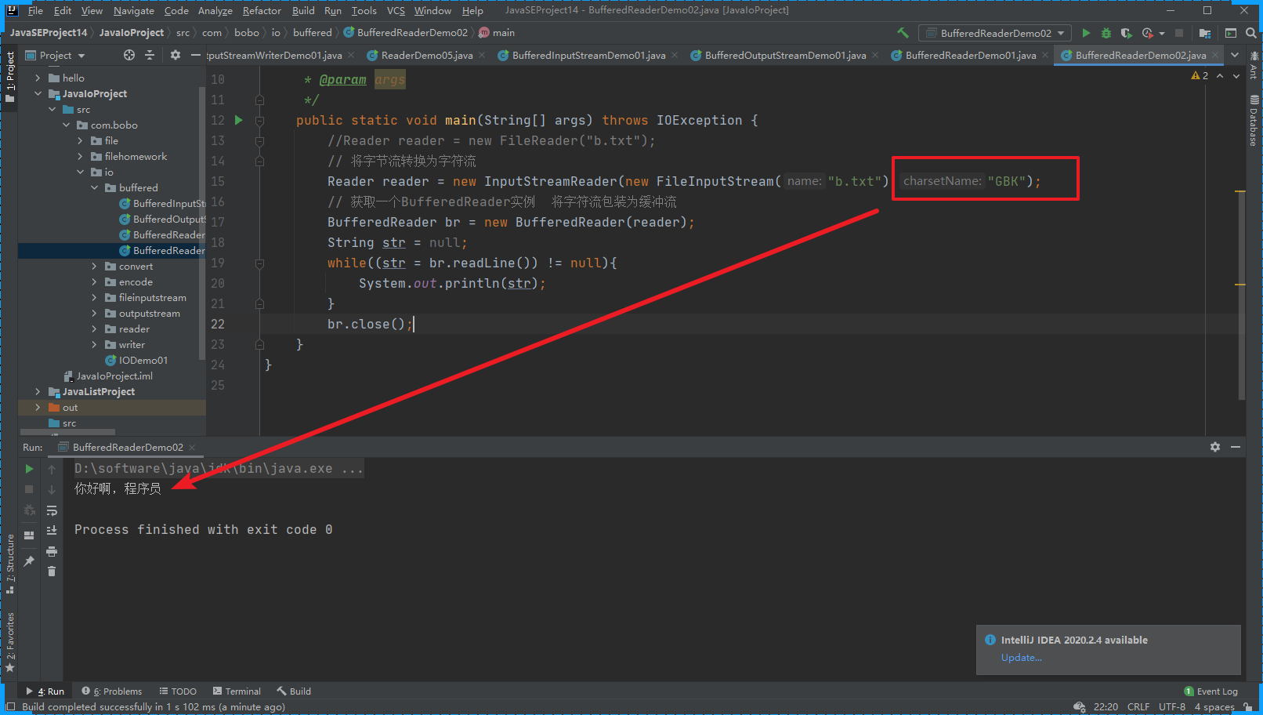Open Project panel settings gear
Image resolution: width=1263 pixels, height=715 pixels.
(176, 55)
